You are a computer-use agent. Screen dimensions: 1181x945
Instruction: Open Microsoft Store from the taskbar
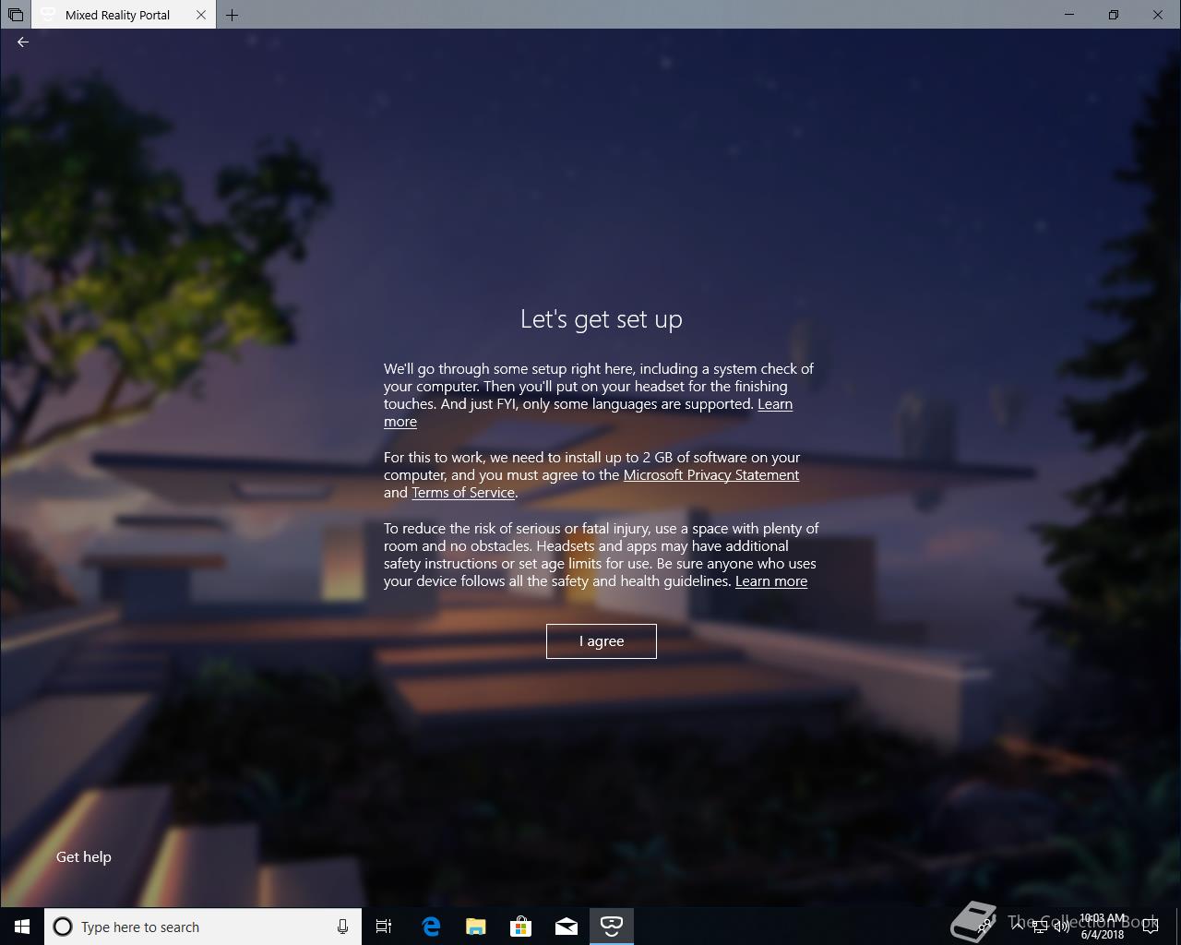point(521,927)
